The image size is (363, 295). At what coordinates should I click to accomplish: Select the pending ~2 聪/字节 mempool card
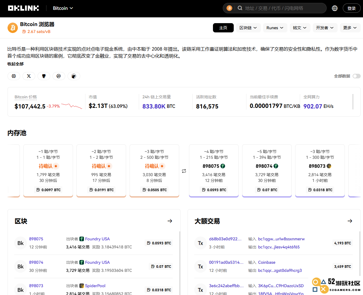point(101,171)
